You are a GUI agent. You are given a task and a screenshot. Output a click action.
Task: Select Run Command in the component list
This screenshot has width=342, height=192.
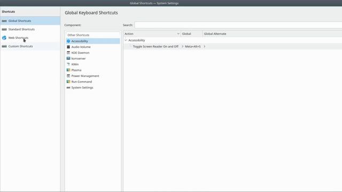(x=93, y=82)
